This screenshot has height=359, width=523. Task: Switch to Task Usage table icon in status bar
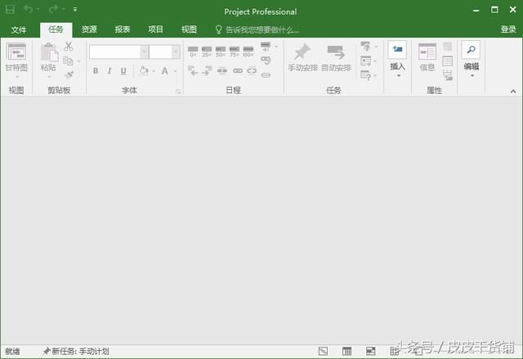coord(346,351)
